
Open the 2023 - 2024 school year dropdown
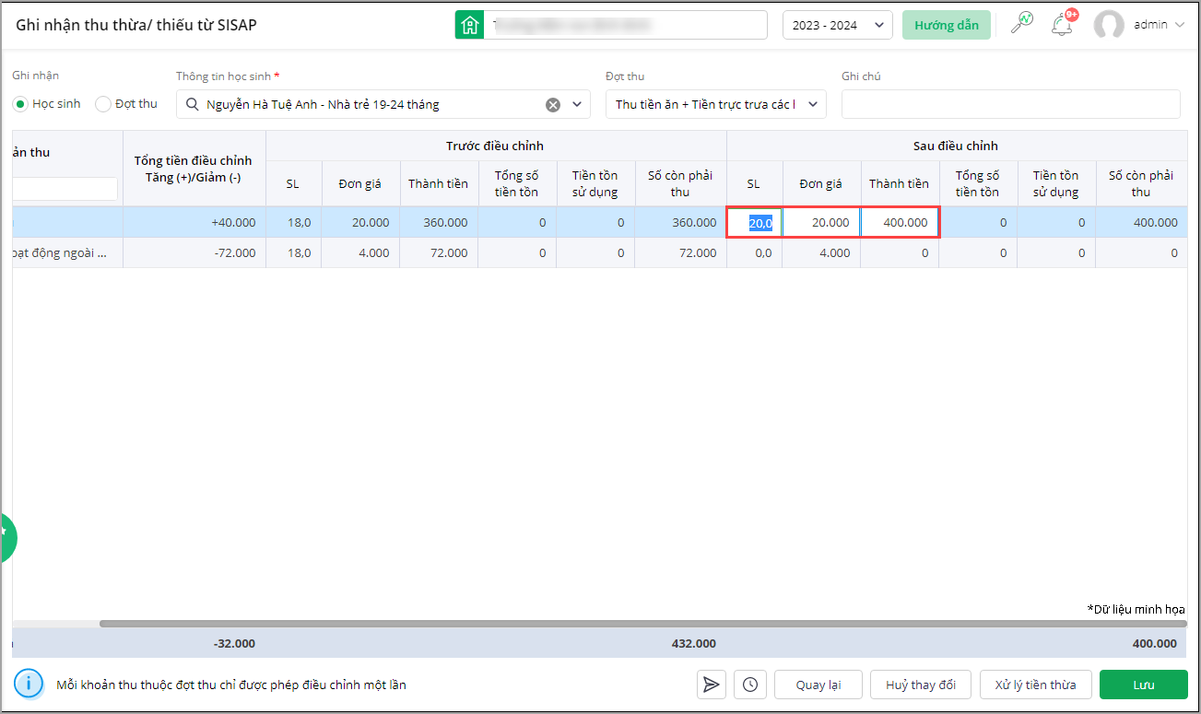click(x=838, y=25)
